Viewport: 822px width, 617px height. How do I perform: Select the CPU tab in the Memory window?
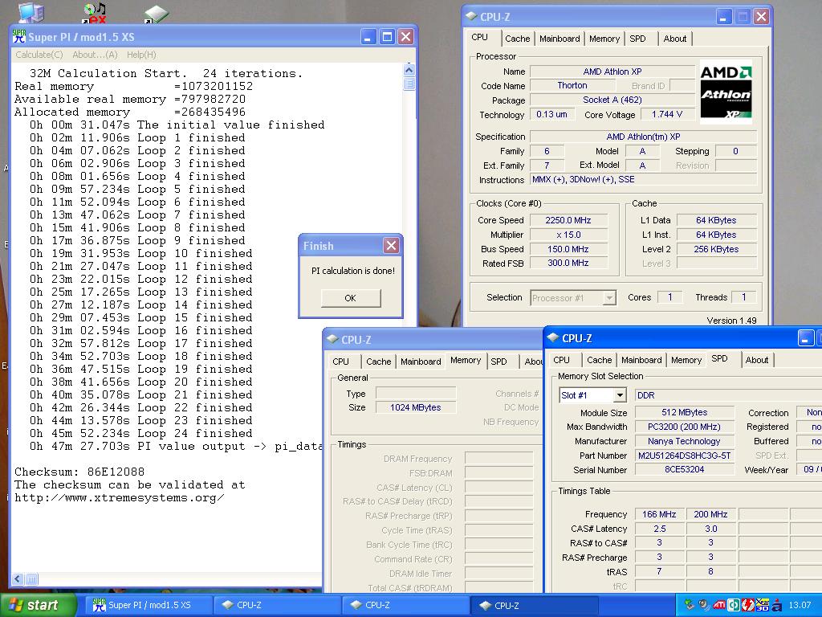click(x=340, y=362)
